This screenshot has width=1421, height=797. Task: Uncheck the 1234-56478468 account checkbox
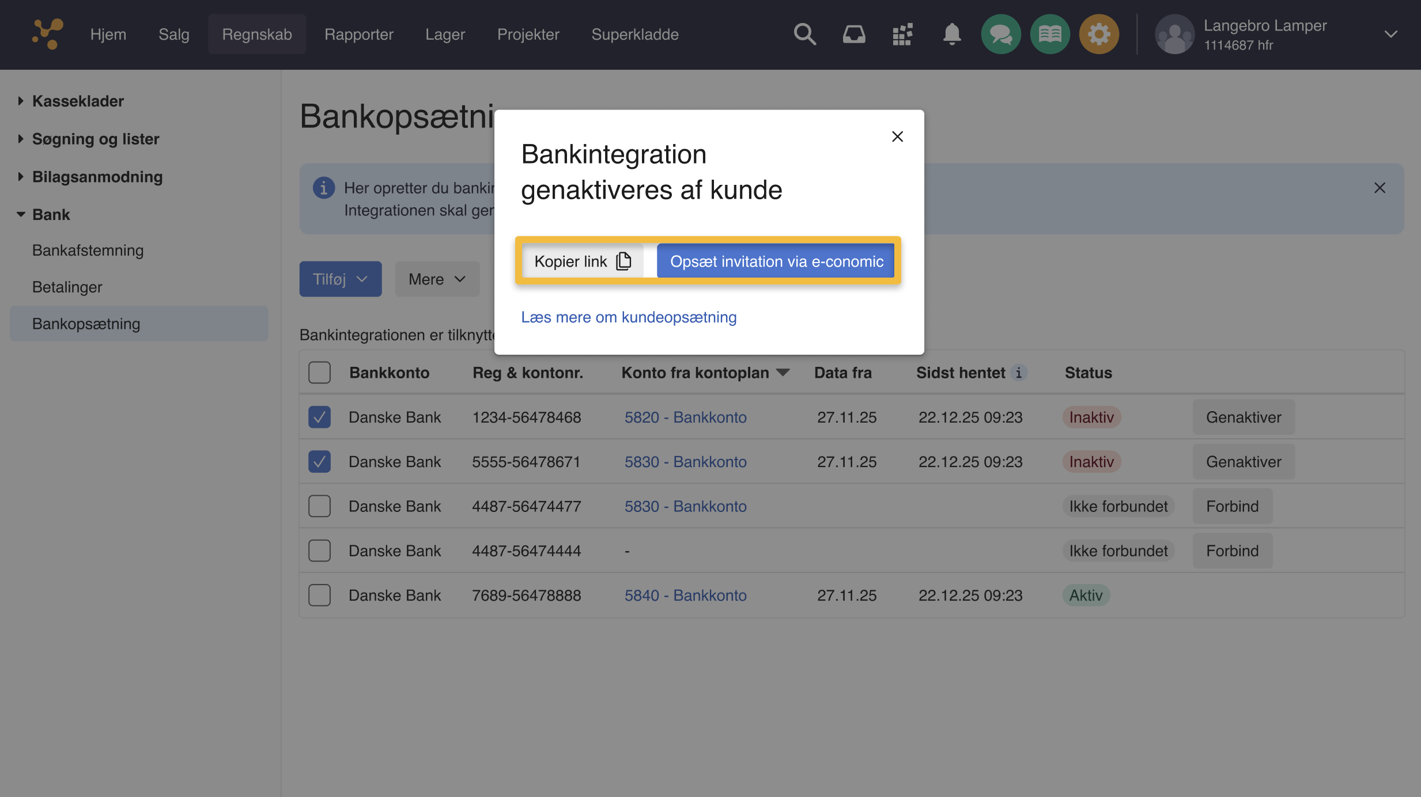319,417
